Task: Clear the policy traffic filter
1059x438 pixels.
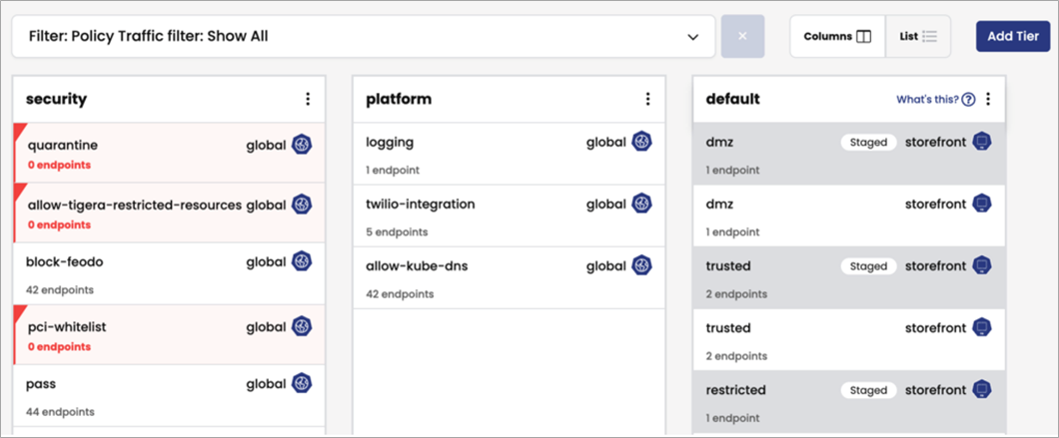Action: (742, 36)
